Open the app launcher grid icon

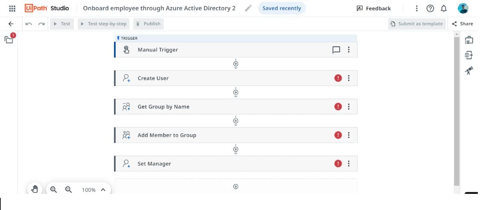(12, 9)
